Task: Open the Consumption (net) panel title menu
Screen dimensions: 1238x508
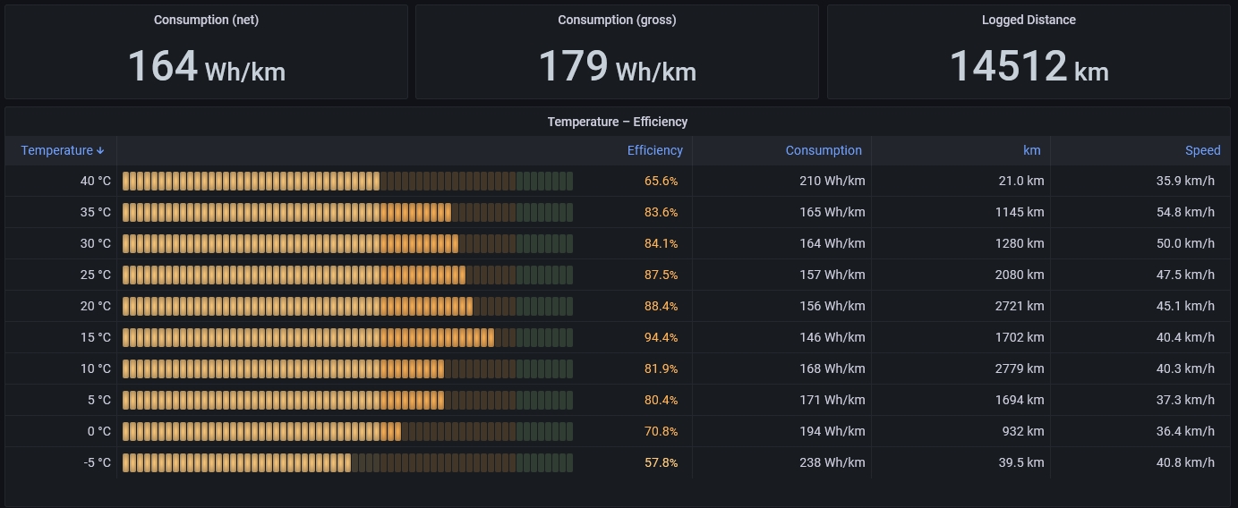Action: tap(206, 20)
